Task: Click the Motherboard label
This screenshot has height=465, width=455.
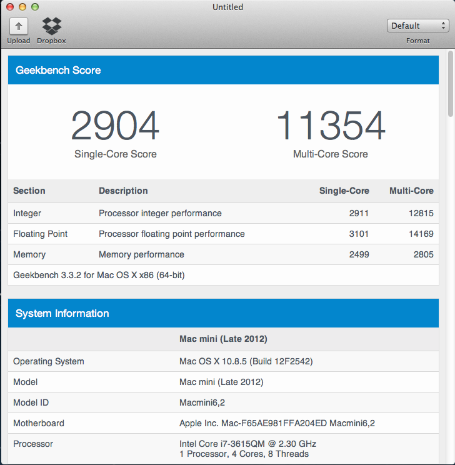Action: tap(39, 423)
